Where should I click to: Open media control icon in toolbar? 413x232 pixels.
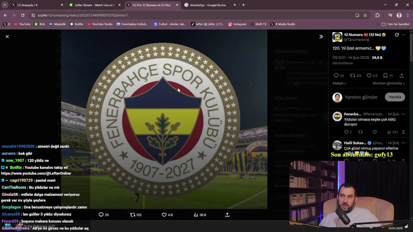point(390,15)
